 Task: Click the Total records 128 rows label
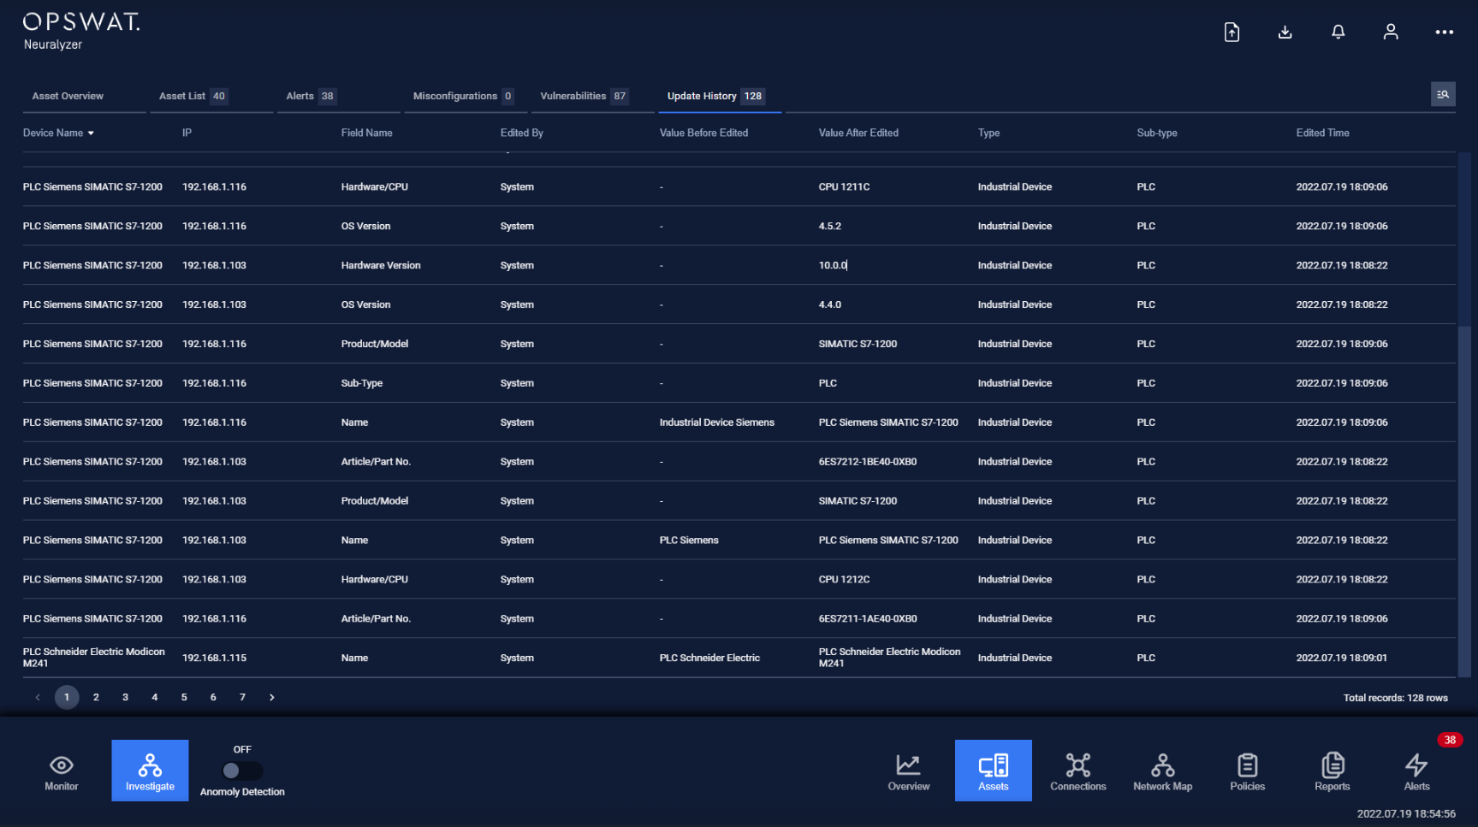pyautogui.click(x=1395, y=698)
